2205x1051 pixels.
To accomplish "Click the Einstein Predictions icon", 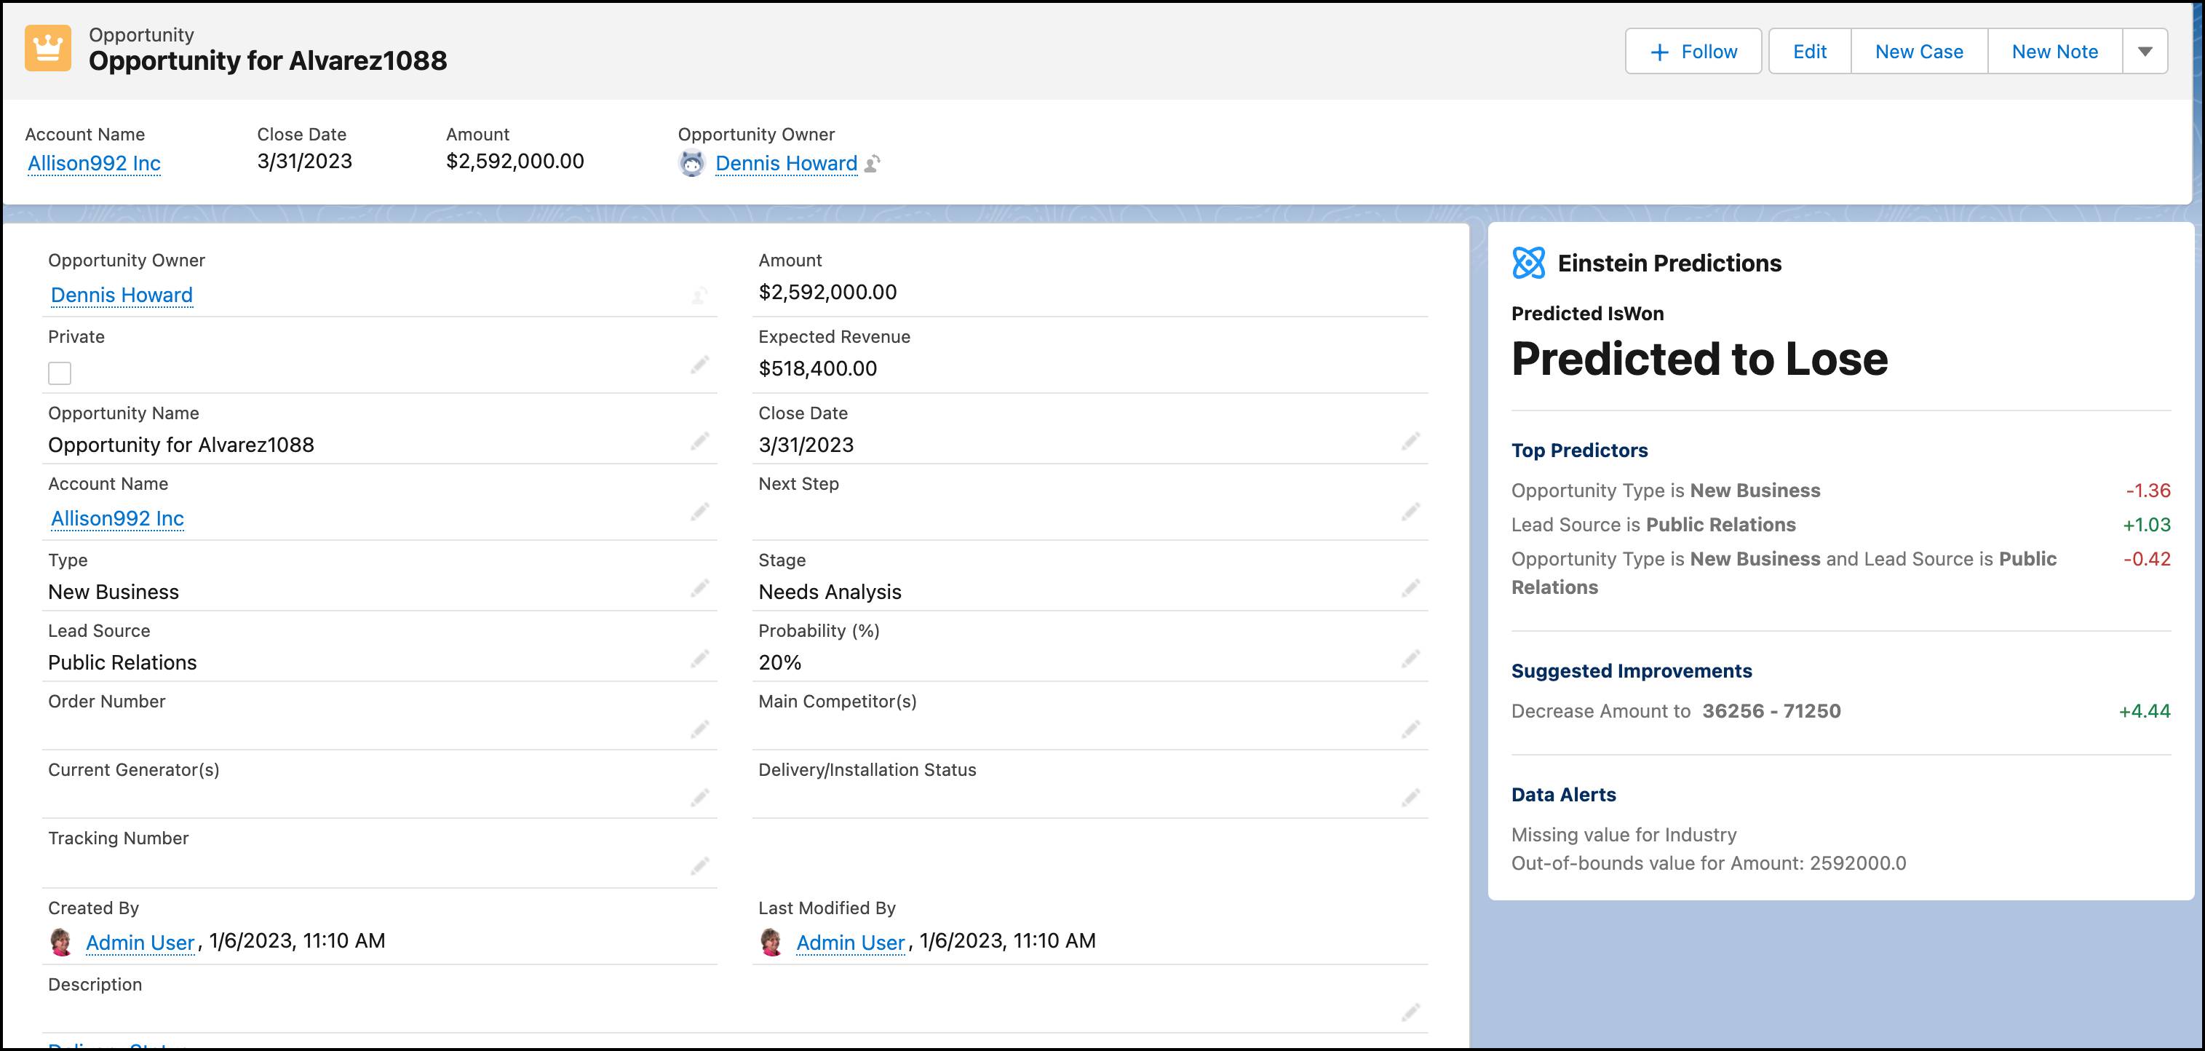I will 1529,263.
